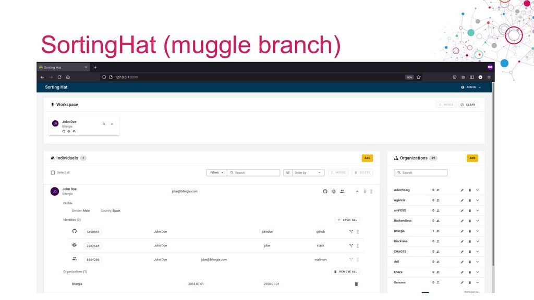
Task: Edit the Enaza organization
Action: (x=462, y=272)
